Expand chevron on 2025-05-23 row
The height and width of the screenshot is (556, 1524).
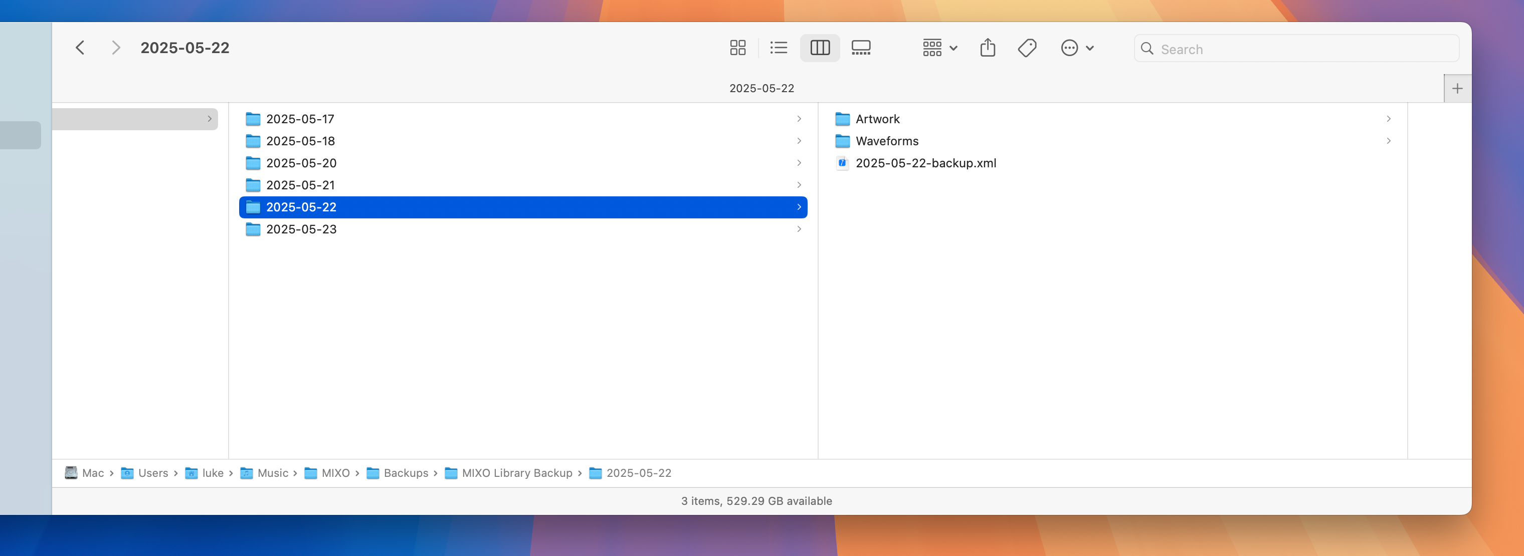(x=799, y=229)
